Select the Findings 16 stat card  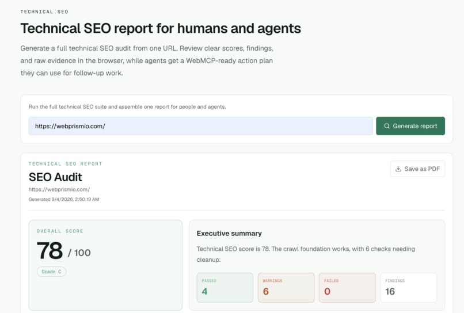click(408, 288)
